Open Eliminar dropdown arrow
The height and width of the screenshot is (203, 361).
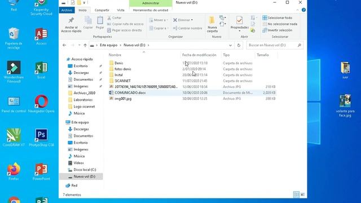(192, 20)
